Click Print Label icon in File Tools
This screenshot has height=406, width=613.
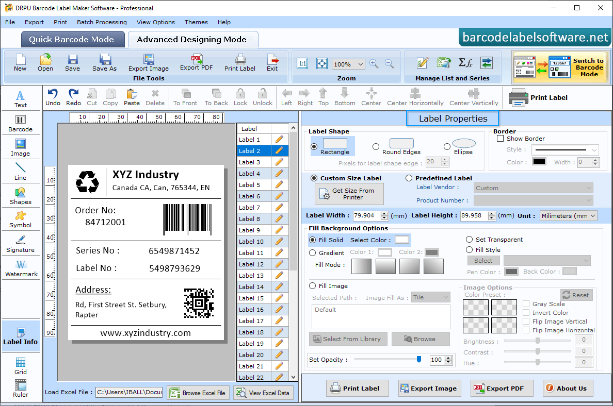point(239,62)
